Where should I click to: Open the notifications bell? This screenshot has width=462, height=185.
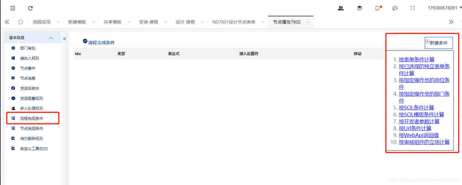(x=377, y=8)
